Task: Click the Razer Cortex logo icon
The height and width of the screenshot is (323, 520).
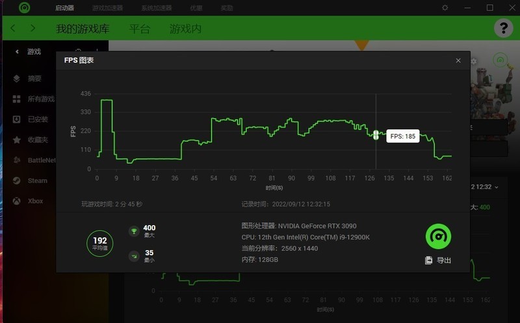Action: pos(25,7)
